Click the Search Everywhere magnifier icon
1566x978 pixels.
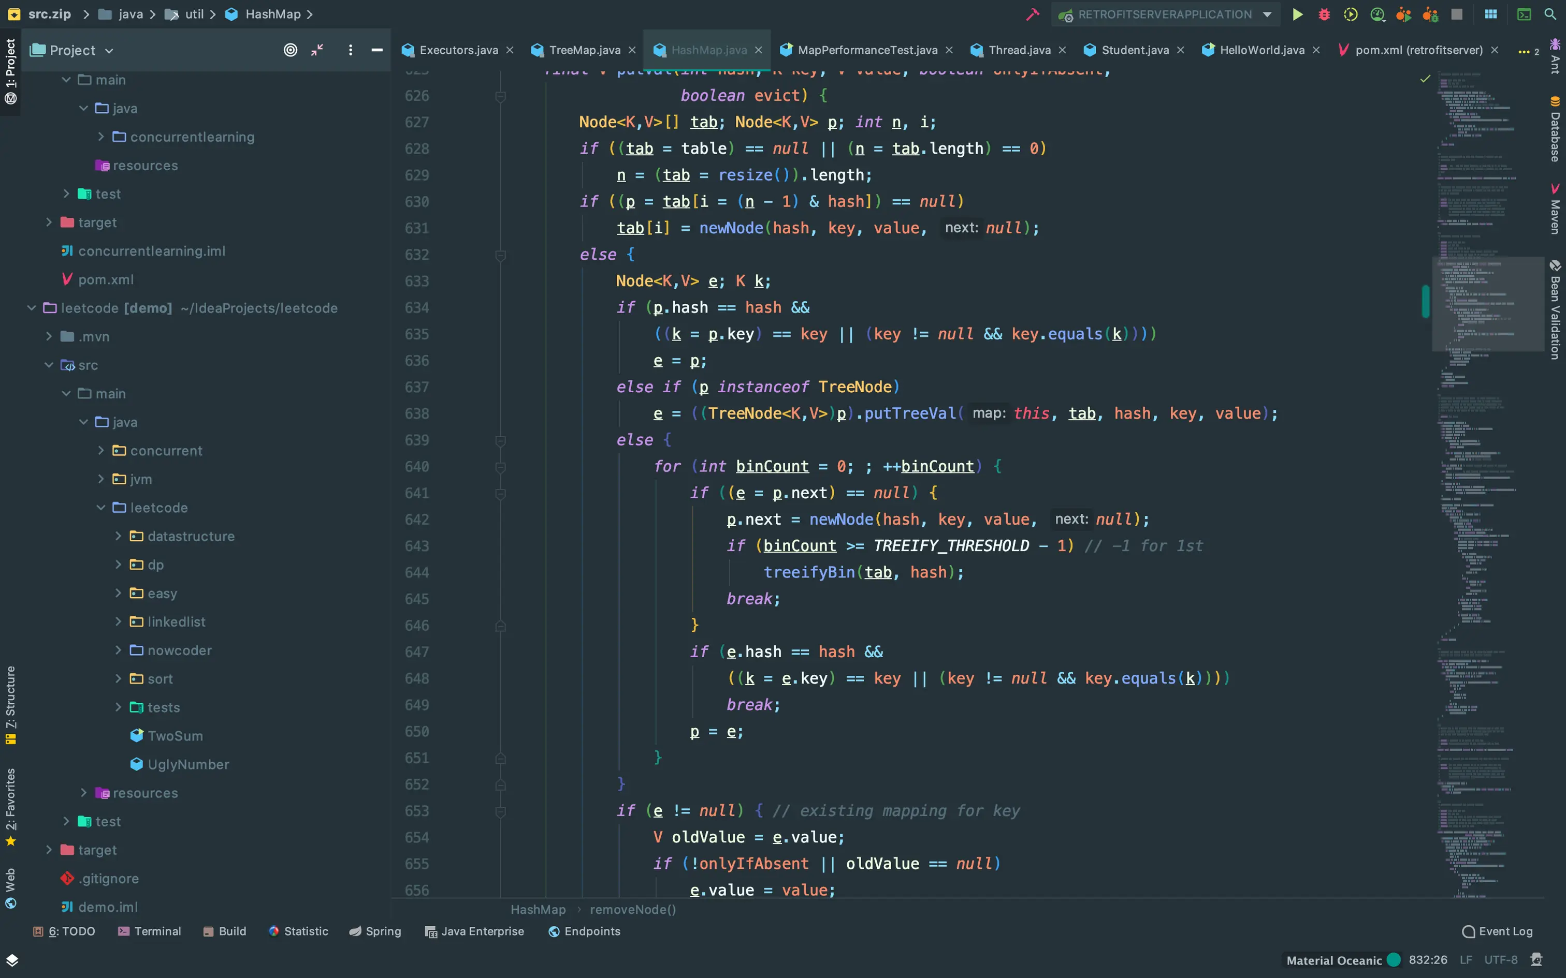pos(1550,14)
